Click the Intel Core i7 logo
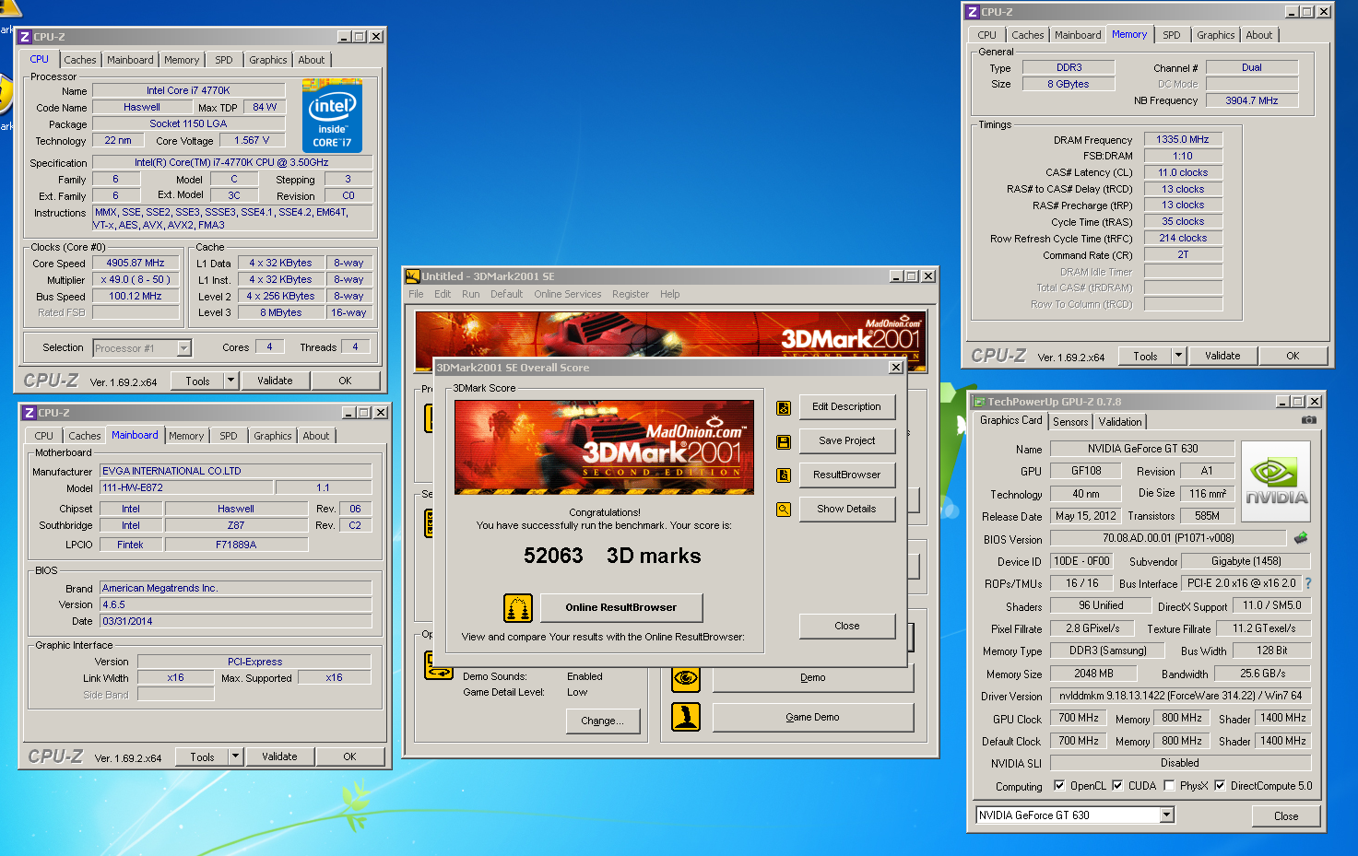Image resolution: width=1358 pixels, height=856 pixels. pyautogui.click(x=332, y=116)
